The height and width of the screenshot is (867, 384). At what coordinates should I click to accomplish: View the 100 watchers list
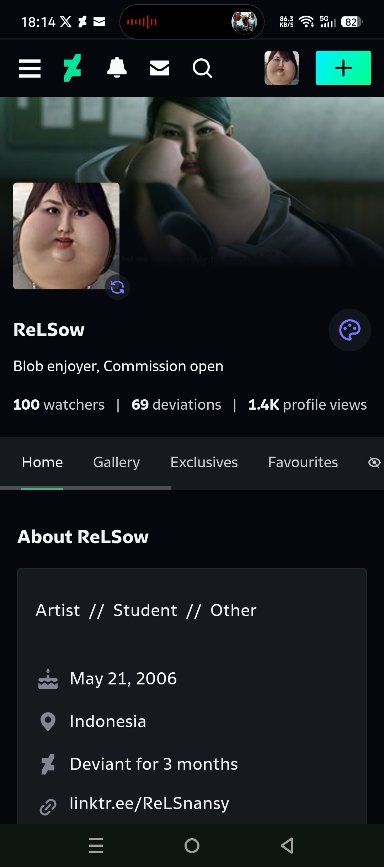tap(59, 405)
